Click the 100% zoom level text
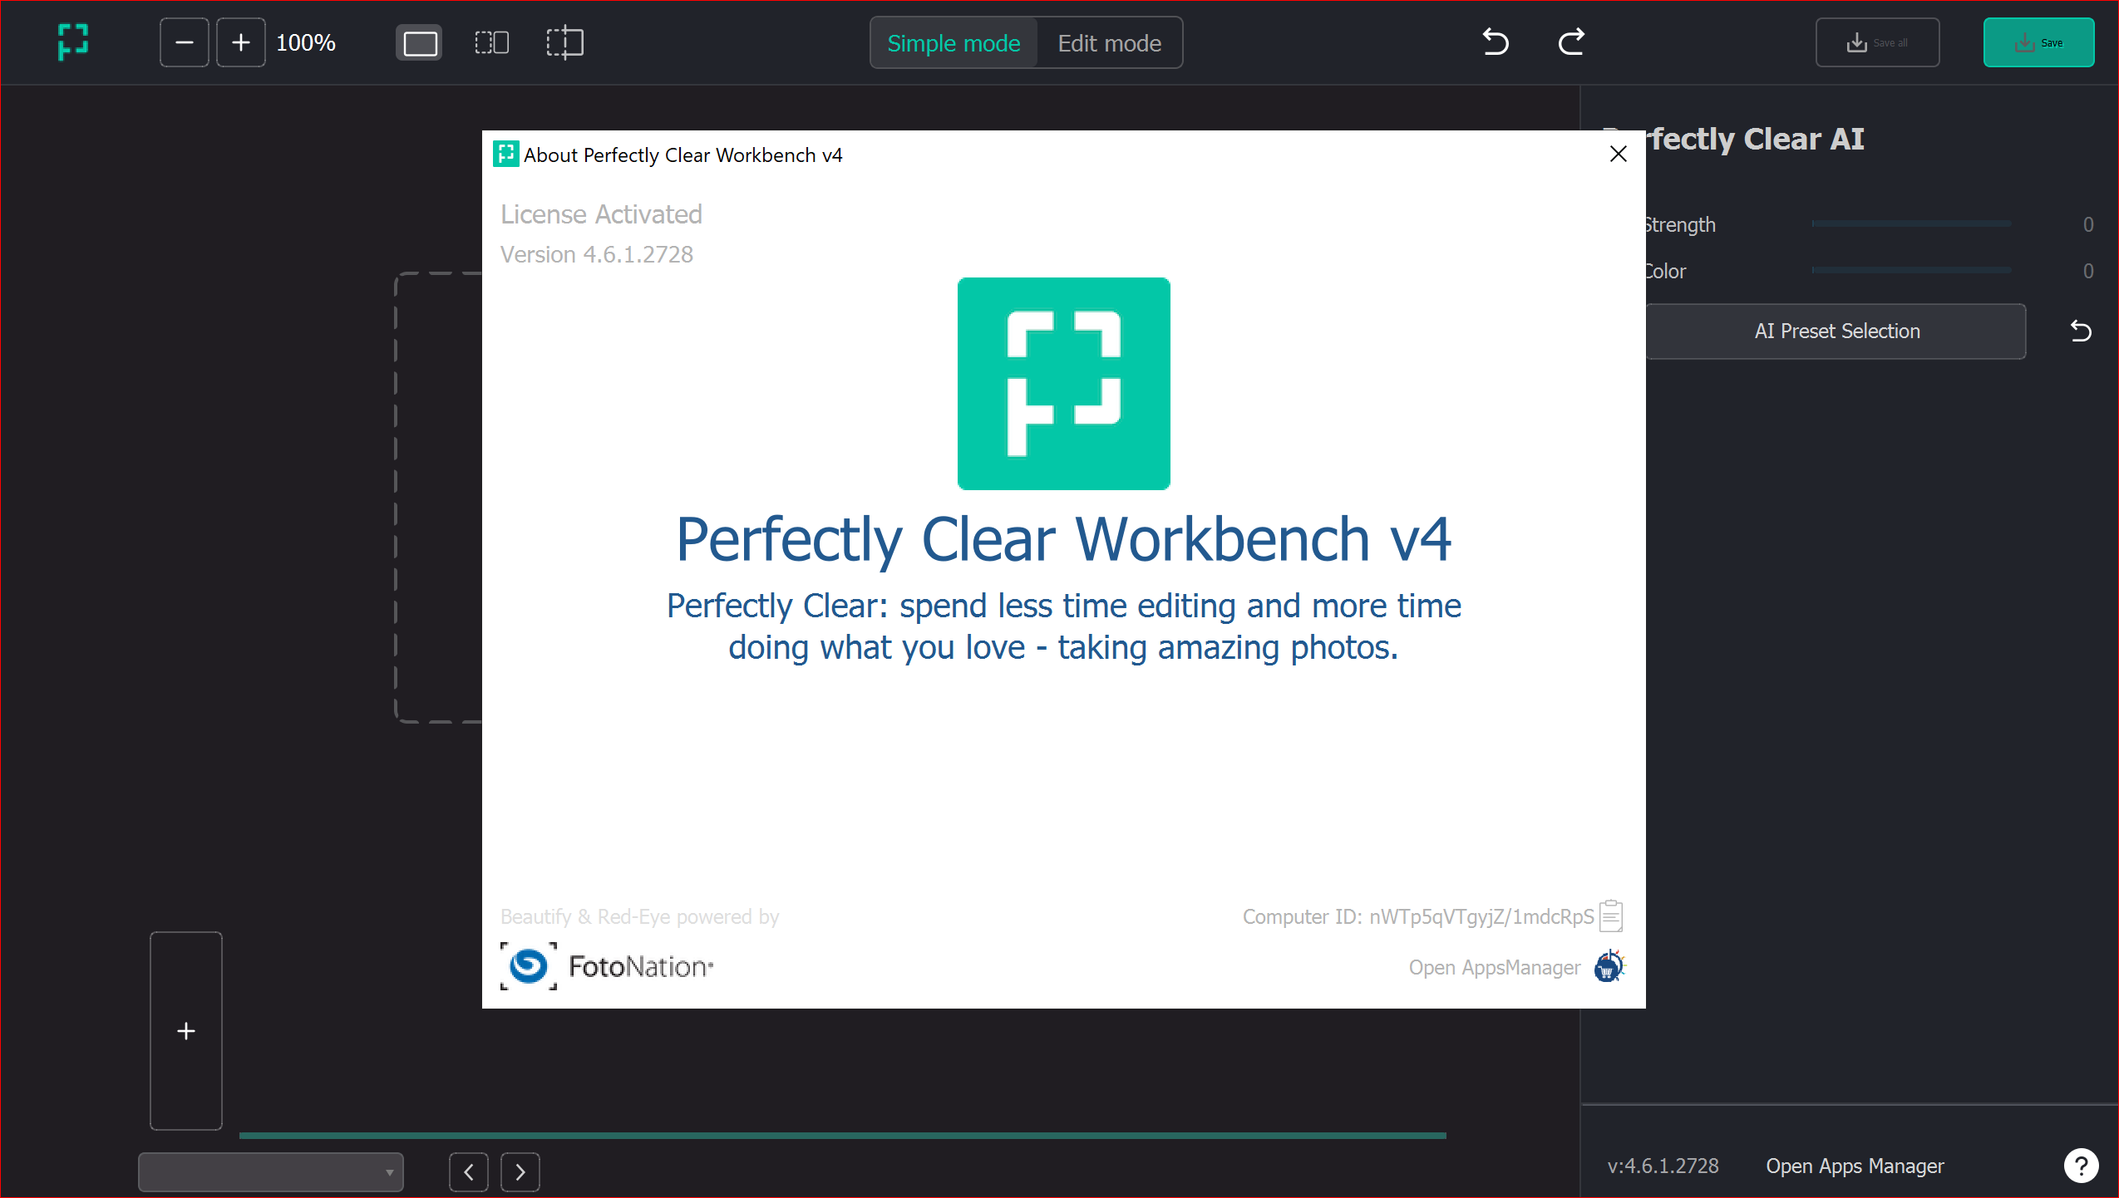 [306, 43]
